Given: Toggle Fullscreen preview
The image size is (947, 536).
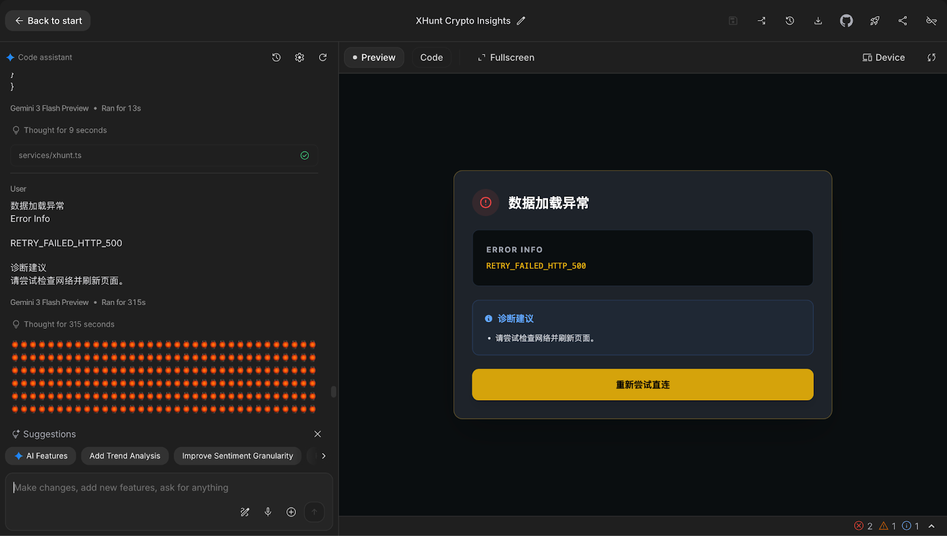Looking at the screenshot, I should pyautogui.click(x=506, y=57).
